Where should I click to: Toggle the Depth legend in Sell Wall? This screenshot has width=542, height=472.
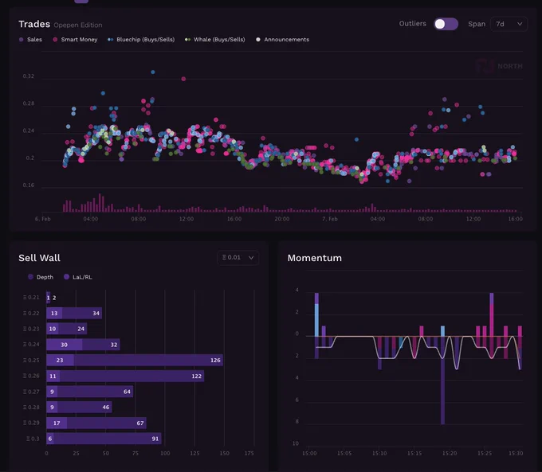(41, 277)
